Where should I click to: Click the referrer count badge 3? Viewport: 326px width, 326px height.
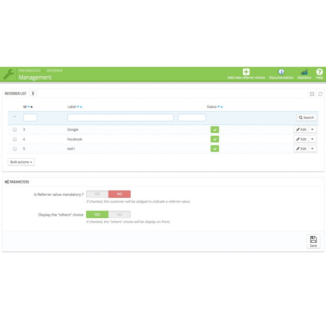[x=33, y=93]
